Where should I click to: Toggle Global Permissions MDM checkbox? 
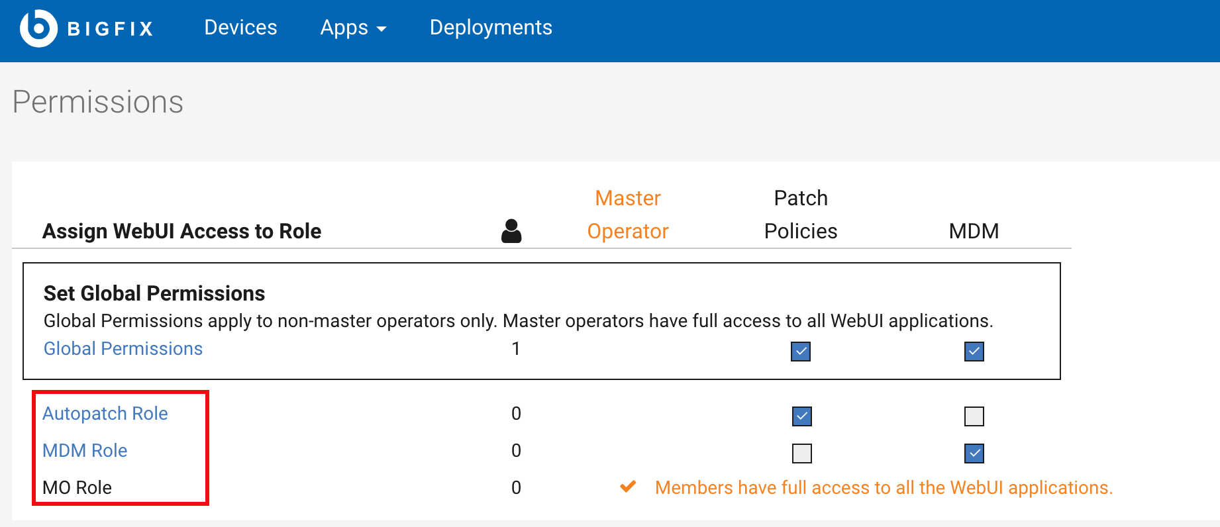974,351
